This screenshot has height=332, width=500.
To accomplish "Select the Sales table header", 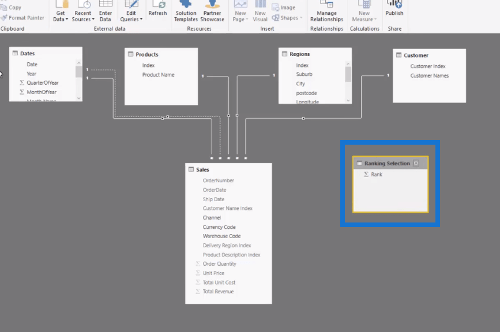I will (x=228, y=169).
